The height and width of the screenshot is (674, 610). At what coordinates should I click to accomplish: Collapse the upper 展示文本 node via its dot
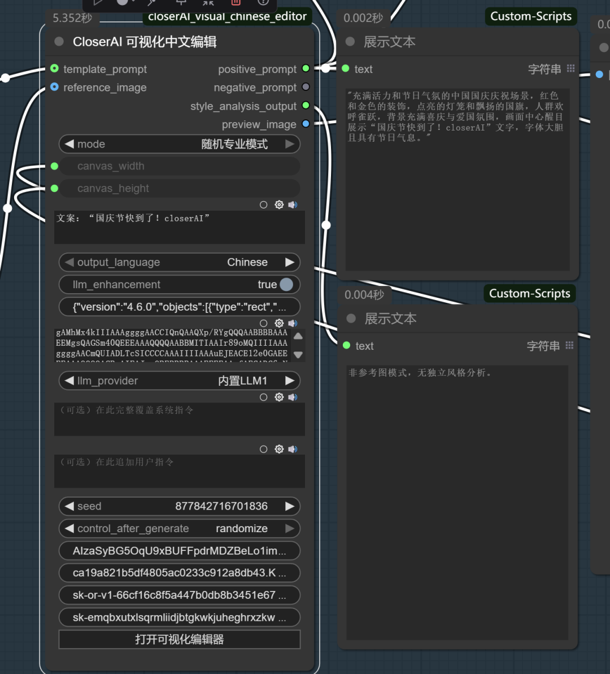tap(350, 42)
